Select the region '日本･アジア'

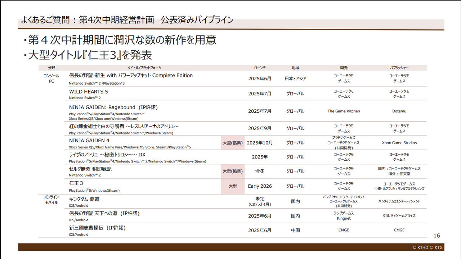295,79
